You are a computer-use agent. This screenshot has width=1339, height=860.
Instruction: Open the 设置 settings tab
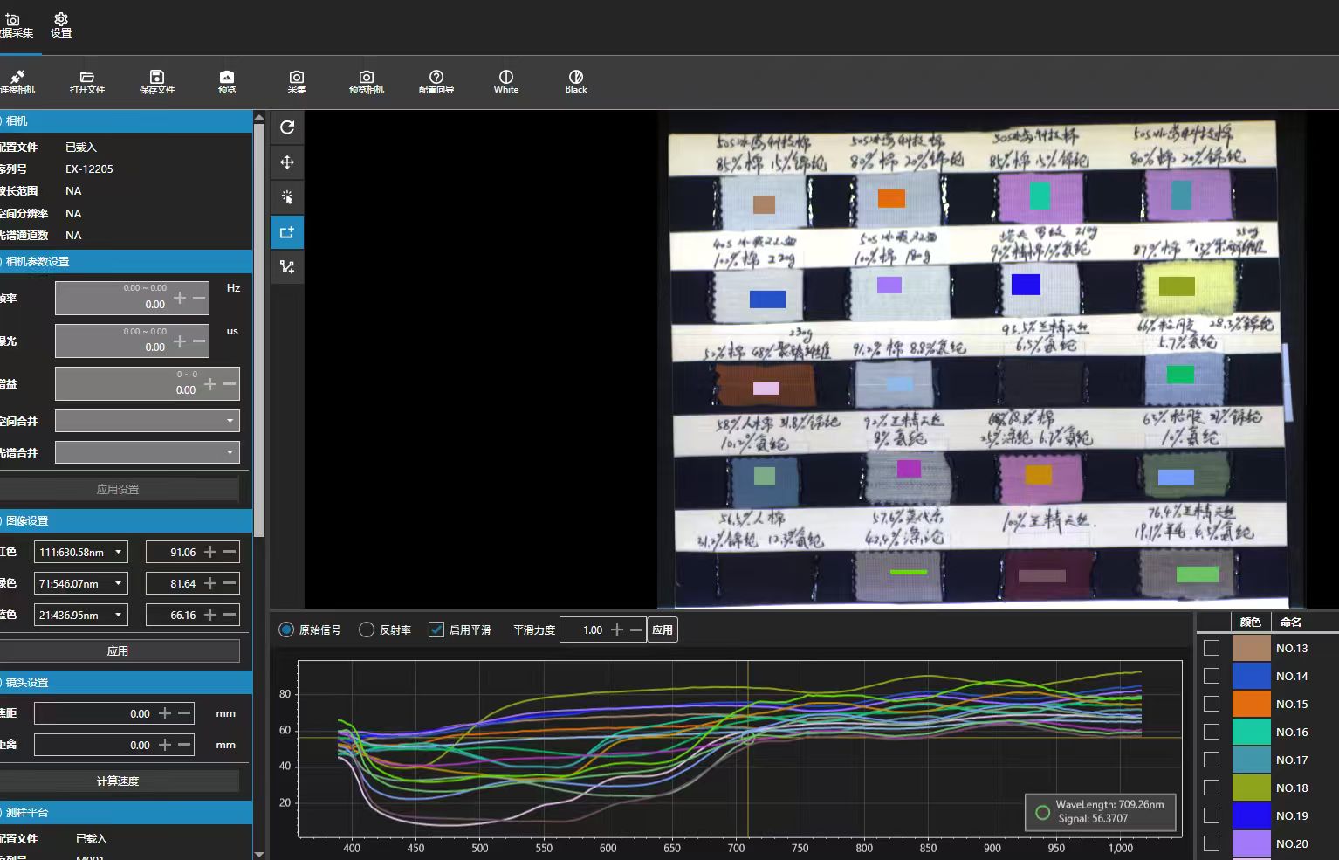pyautogui.click(x=61, y=24)
